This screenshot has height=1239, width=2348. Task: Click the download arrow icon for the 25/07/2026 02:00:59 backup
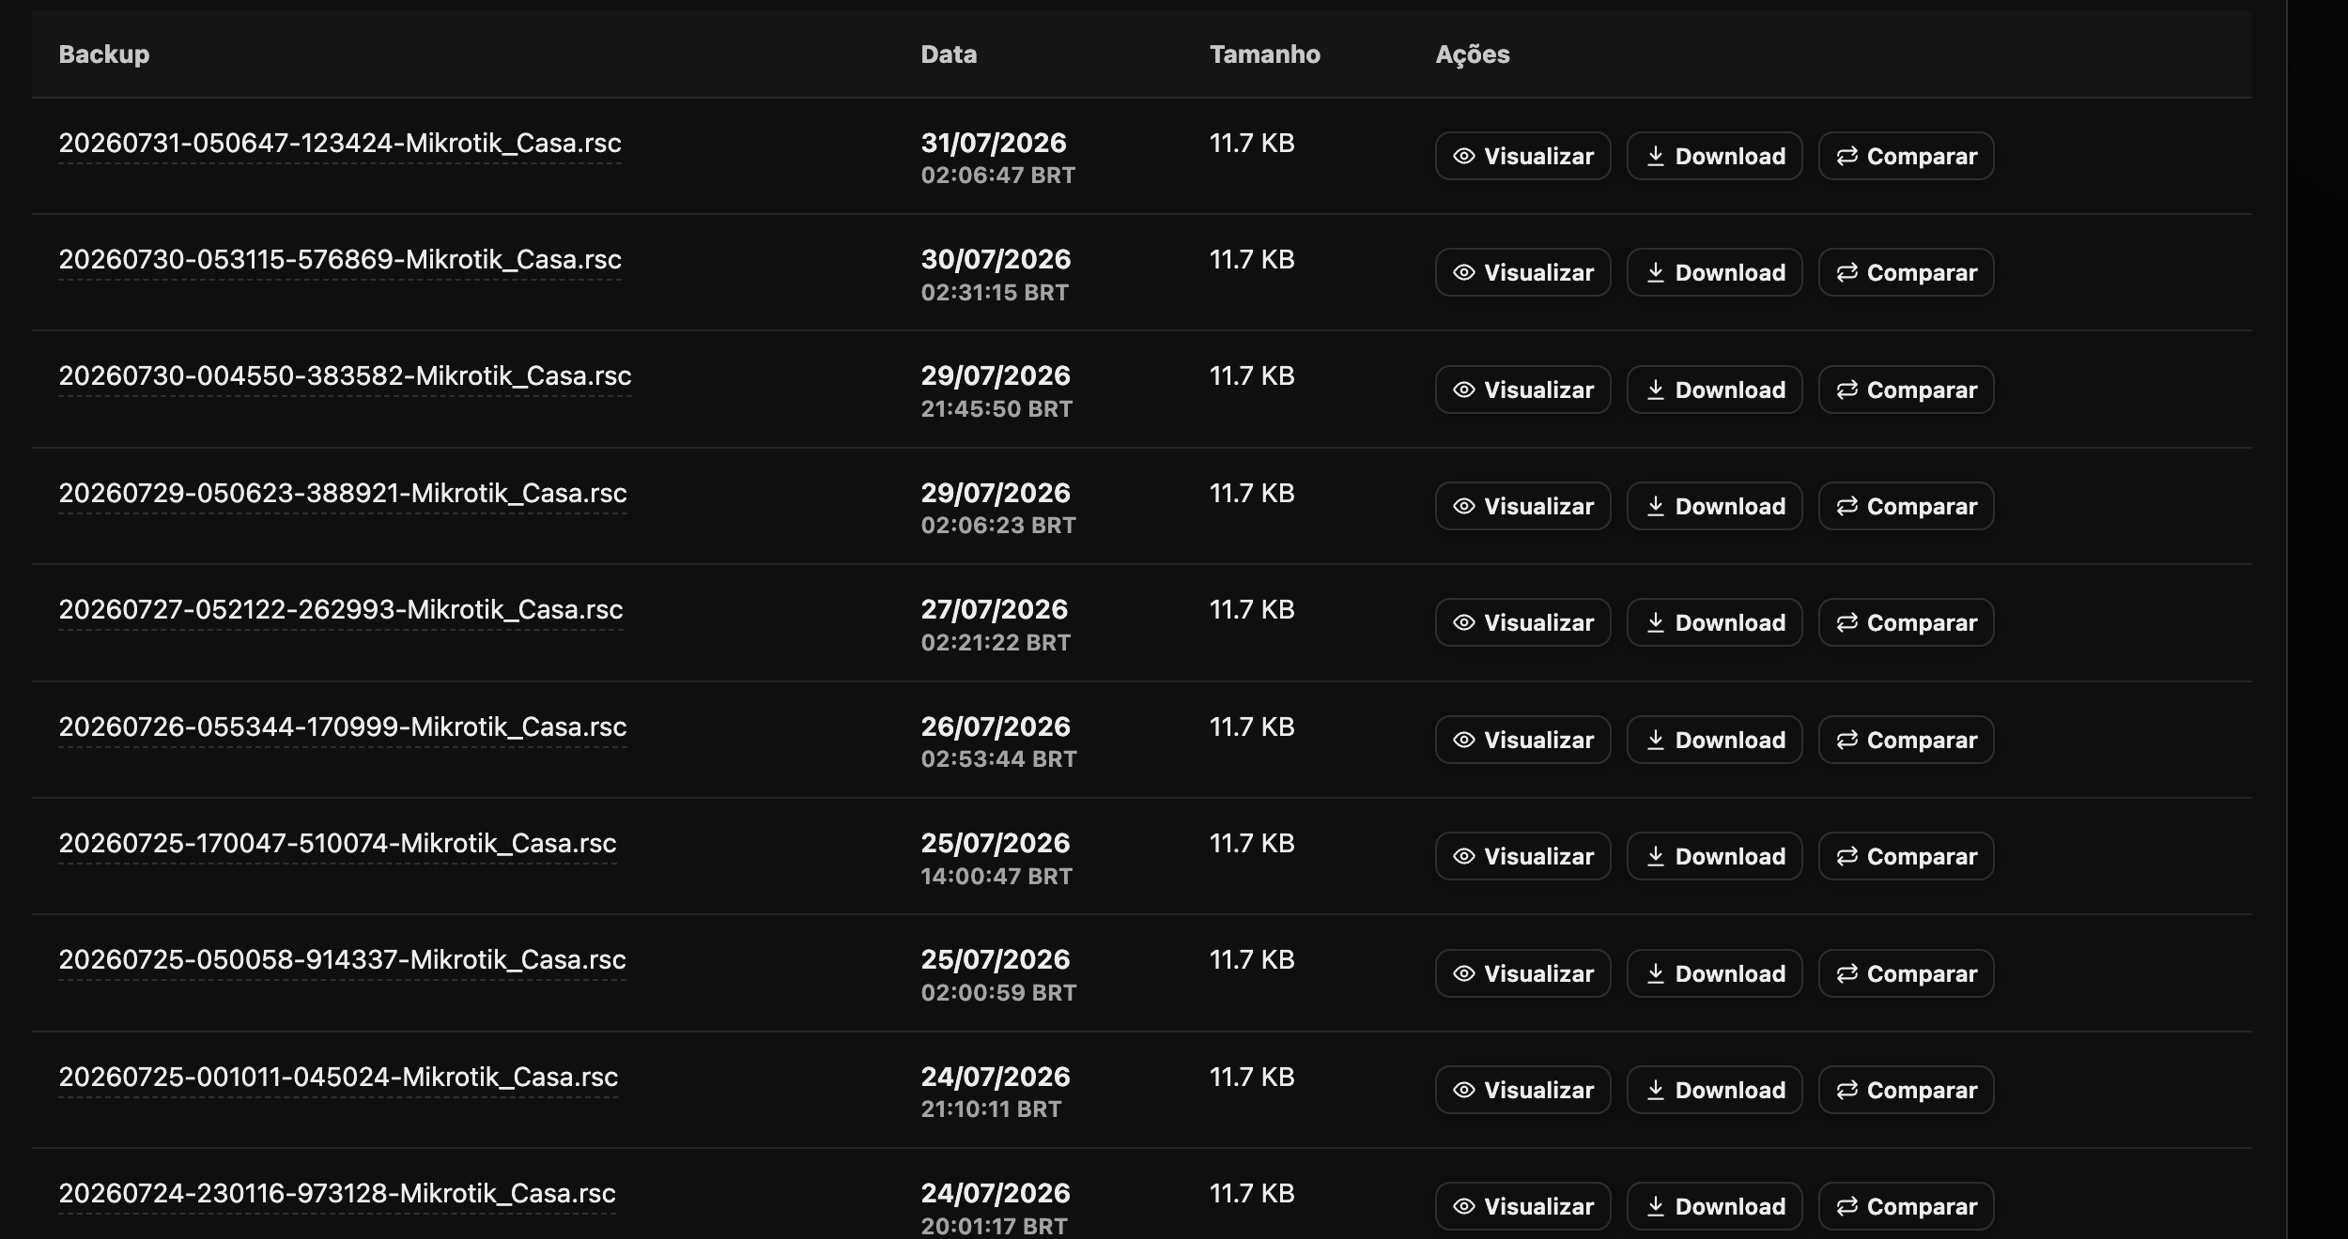tap(1656, 973)
